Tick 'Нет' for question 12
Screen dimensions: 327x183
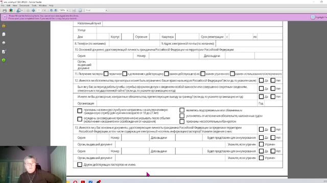coord(273,80)
